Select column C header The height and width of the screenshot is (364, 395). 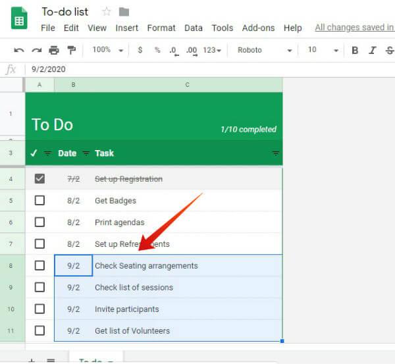coord(187,85)
